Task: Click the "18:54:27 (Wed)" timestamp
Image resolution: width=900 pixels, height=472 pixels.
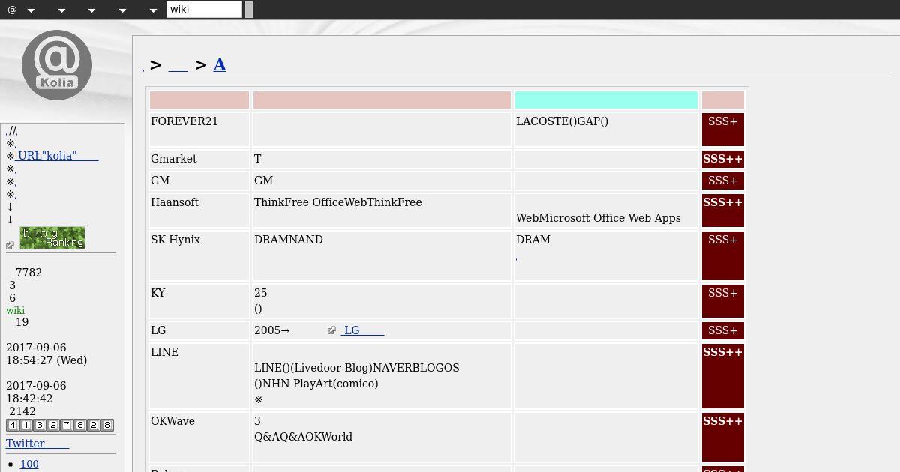Action: 46,360
